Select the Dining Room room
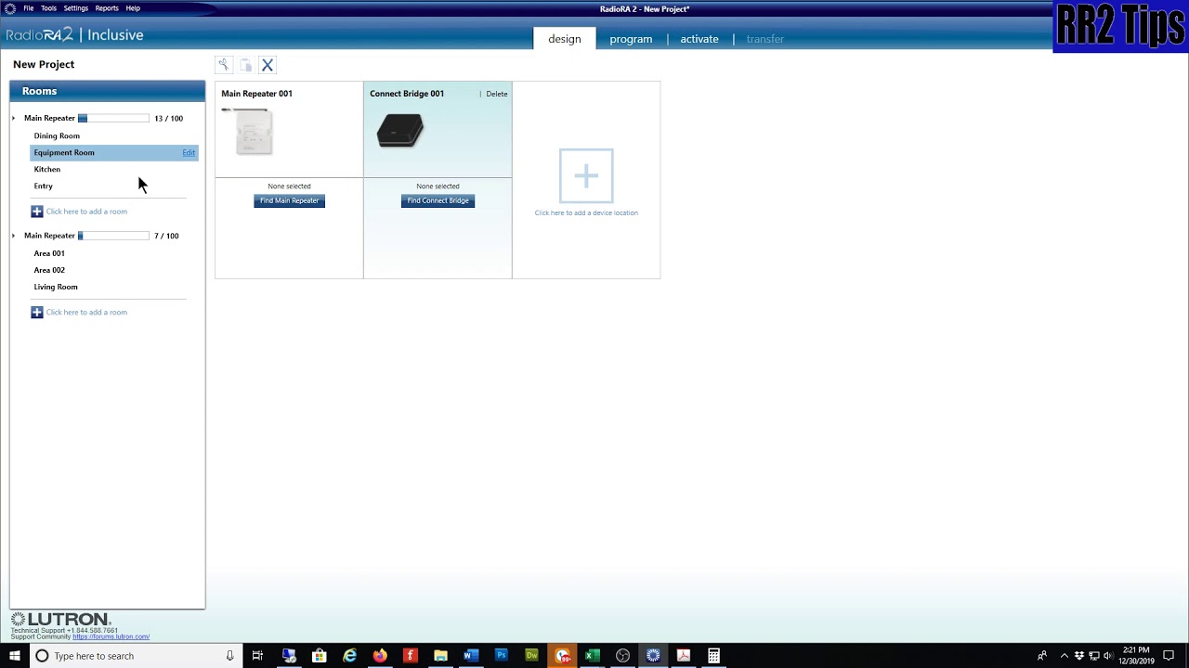This screenshot has width=1189, height=668. point(57,136)
